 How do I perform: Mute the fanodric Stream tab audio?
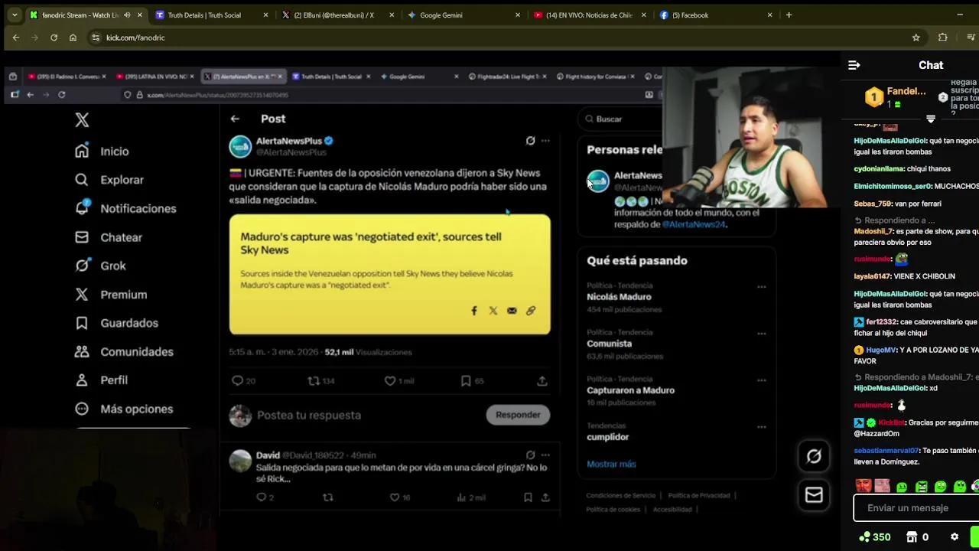[127, 15]
